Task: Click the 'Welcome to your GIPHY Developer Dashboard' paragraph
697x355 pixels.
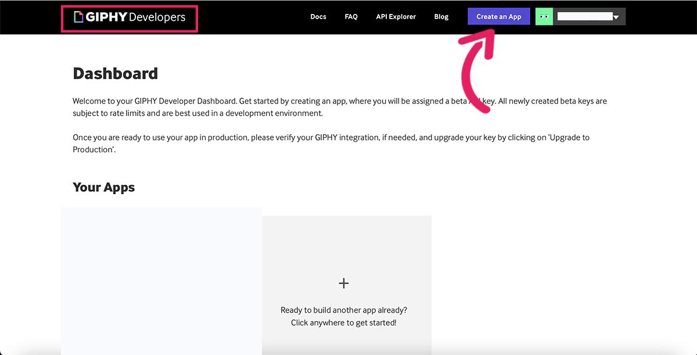Action: (340, 107)
